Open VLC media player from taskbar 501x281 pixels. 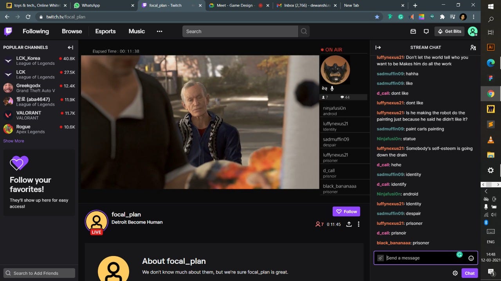[x=491, y=140]
